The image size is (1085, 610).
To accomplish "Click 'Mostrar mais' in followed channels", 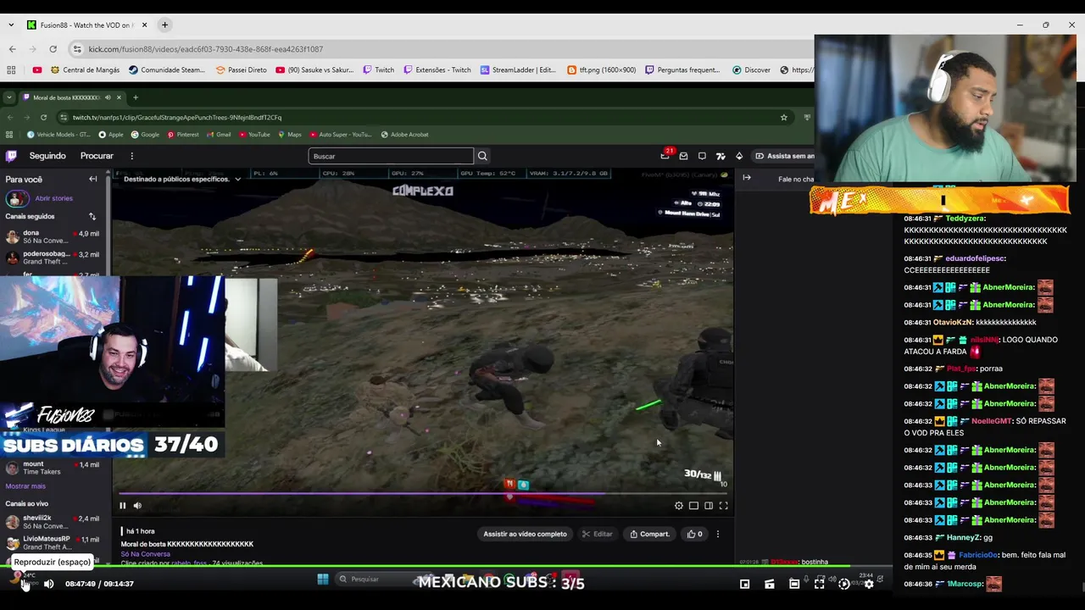I will [x=25, y=486].
